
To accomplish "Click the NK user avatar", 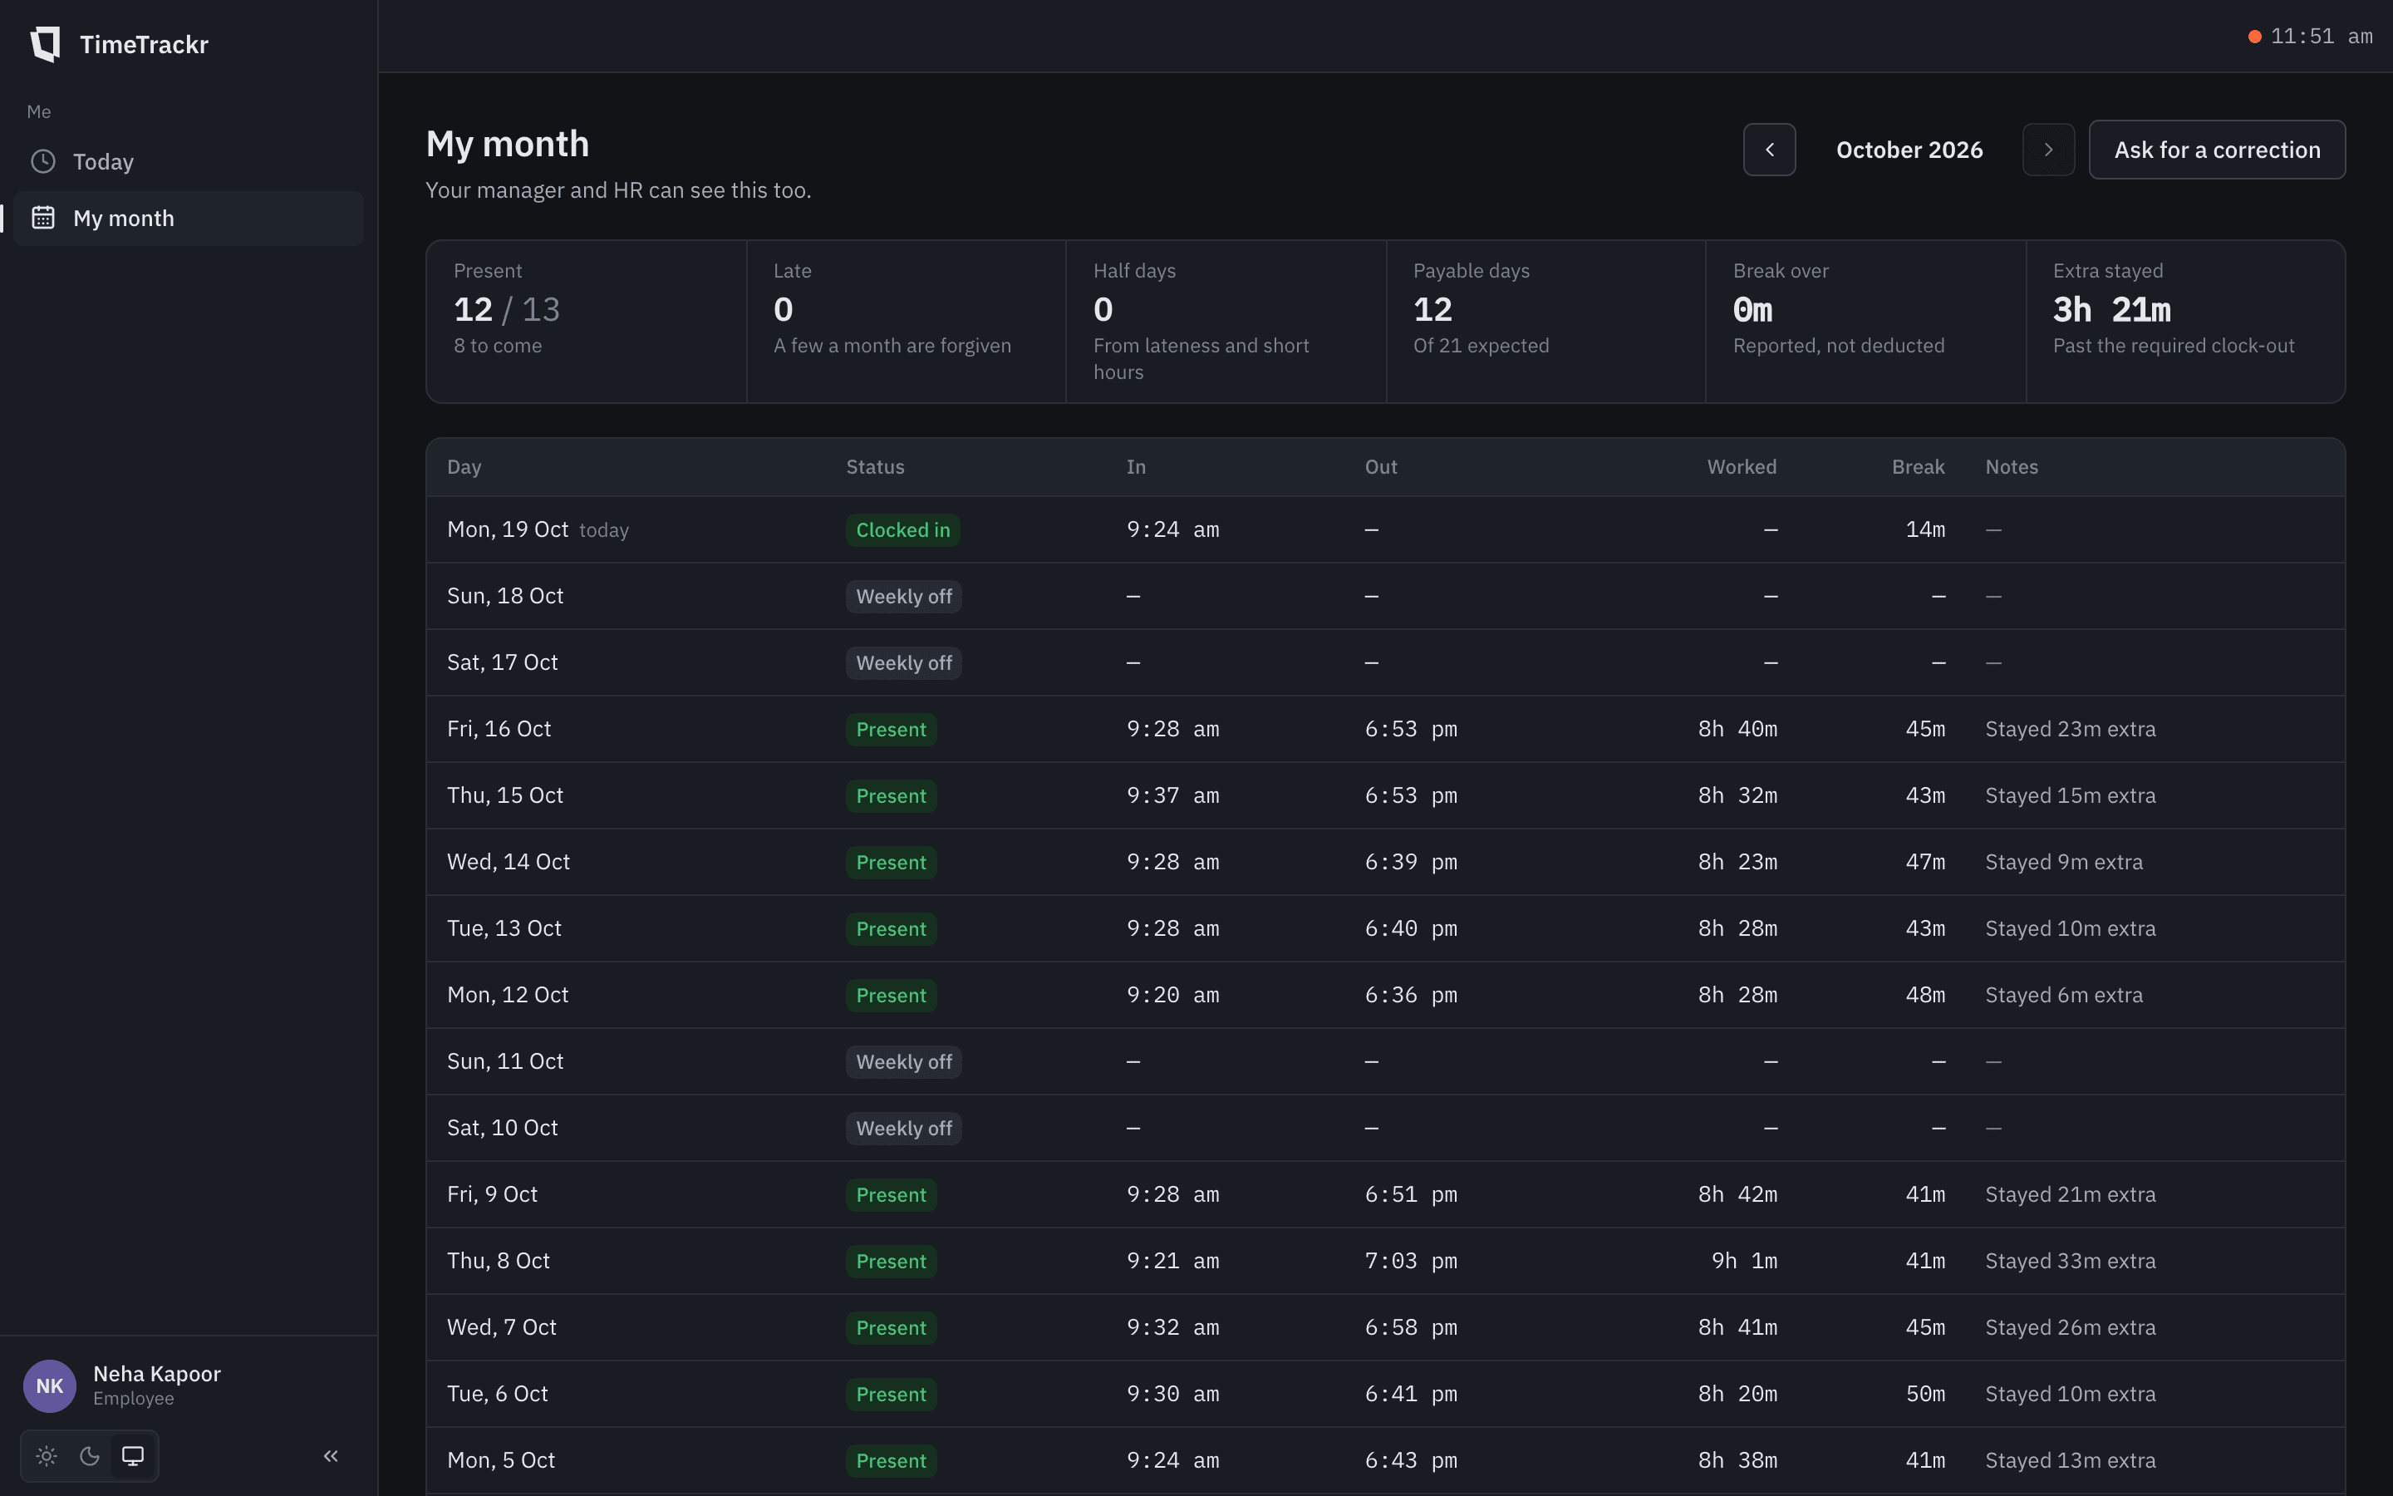I will (x=50, y=1385).
